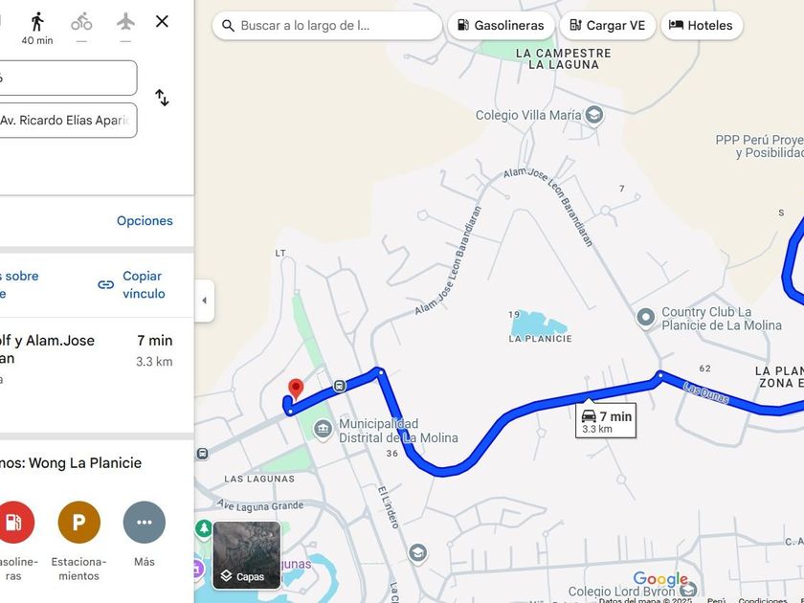Image resolution: width=804 pixels, height=603 pixels.
Task: Choose the cycling travel mode icon
Action: (81, 23)
